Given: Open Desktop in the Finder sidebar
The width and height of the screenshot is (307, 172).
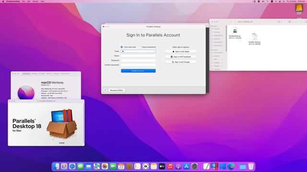Looking at the screenshot, I should (x=216, y=39).
